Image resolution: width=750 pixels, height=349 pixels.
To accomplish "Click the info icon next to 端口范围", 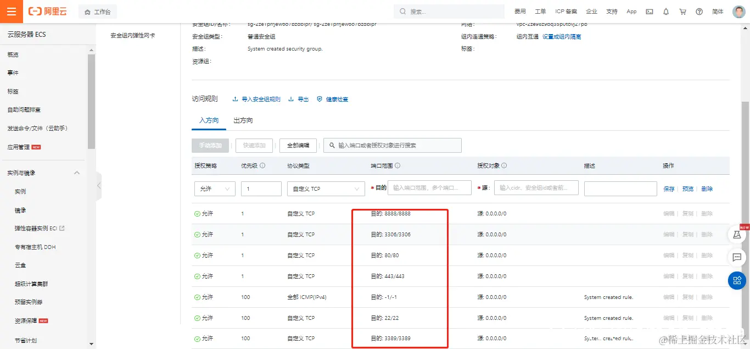I will point(398,165).
